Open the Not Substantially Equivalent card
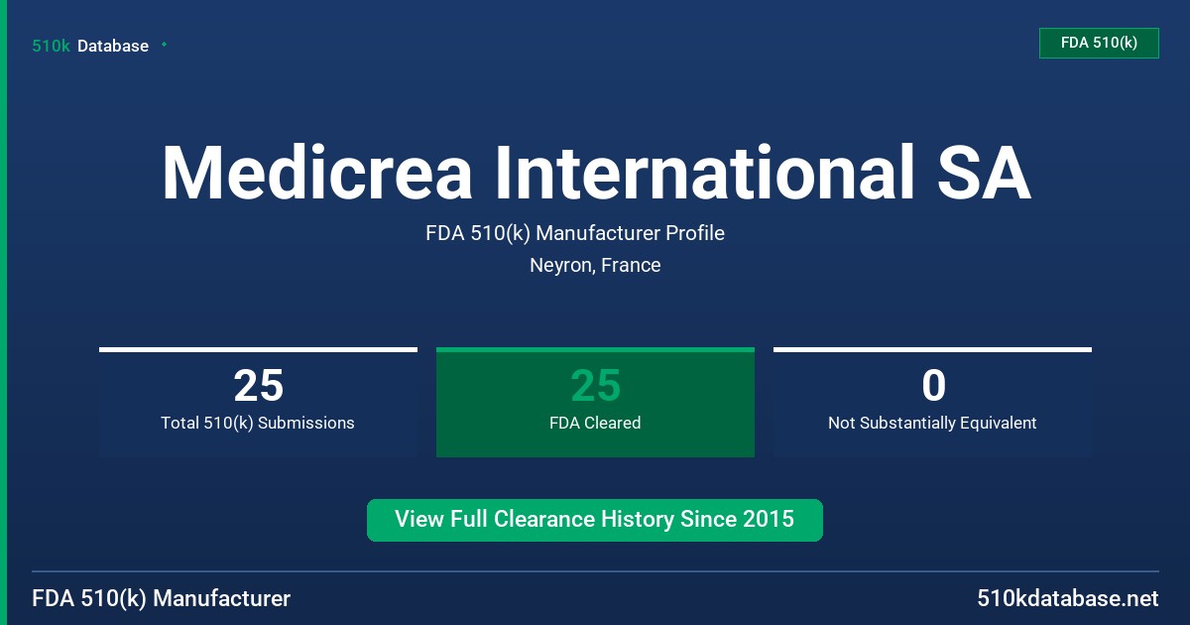 932,402
